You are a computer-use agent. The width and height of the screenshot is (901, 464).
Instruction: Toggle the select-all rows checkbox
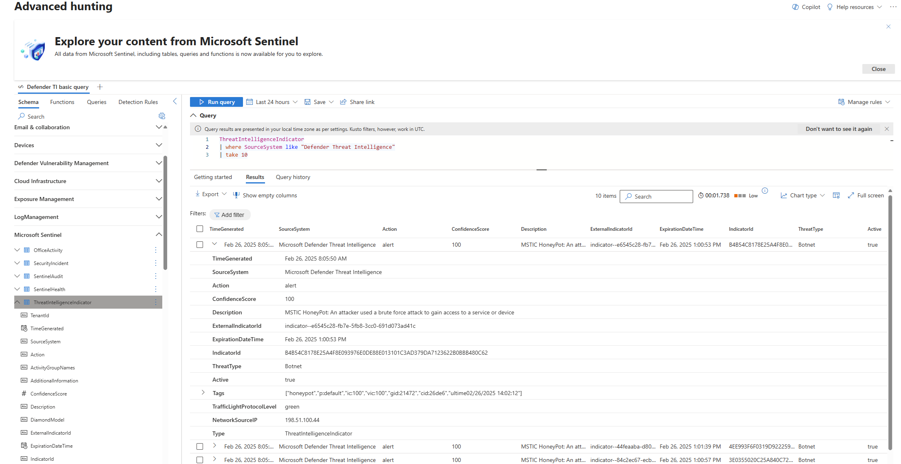[x=200, y=229]
